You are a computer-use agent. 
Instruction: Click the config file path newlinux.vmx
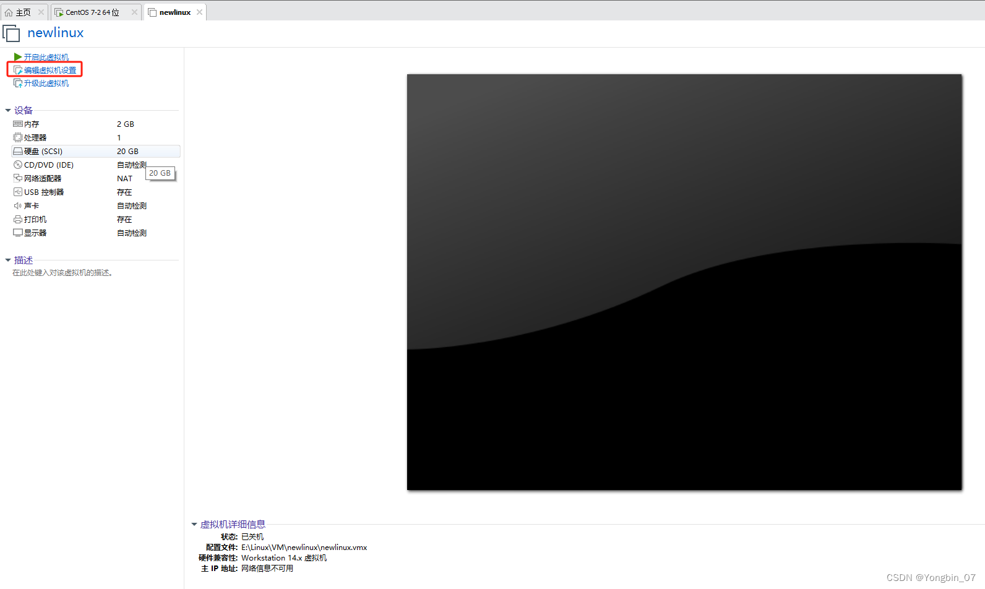(x=304, y=548)
